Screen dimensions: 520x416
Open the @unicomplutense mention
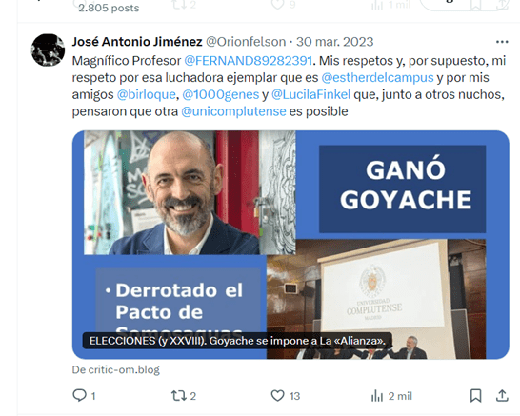pos(233,111)
